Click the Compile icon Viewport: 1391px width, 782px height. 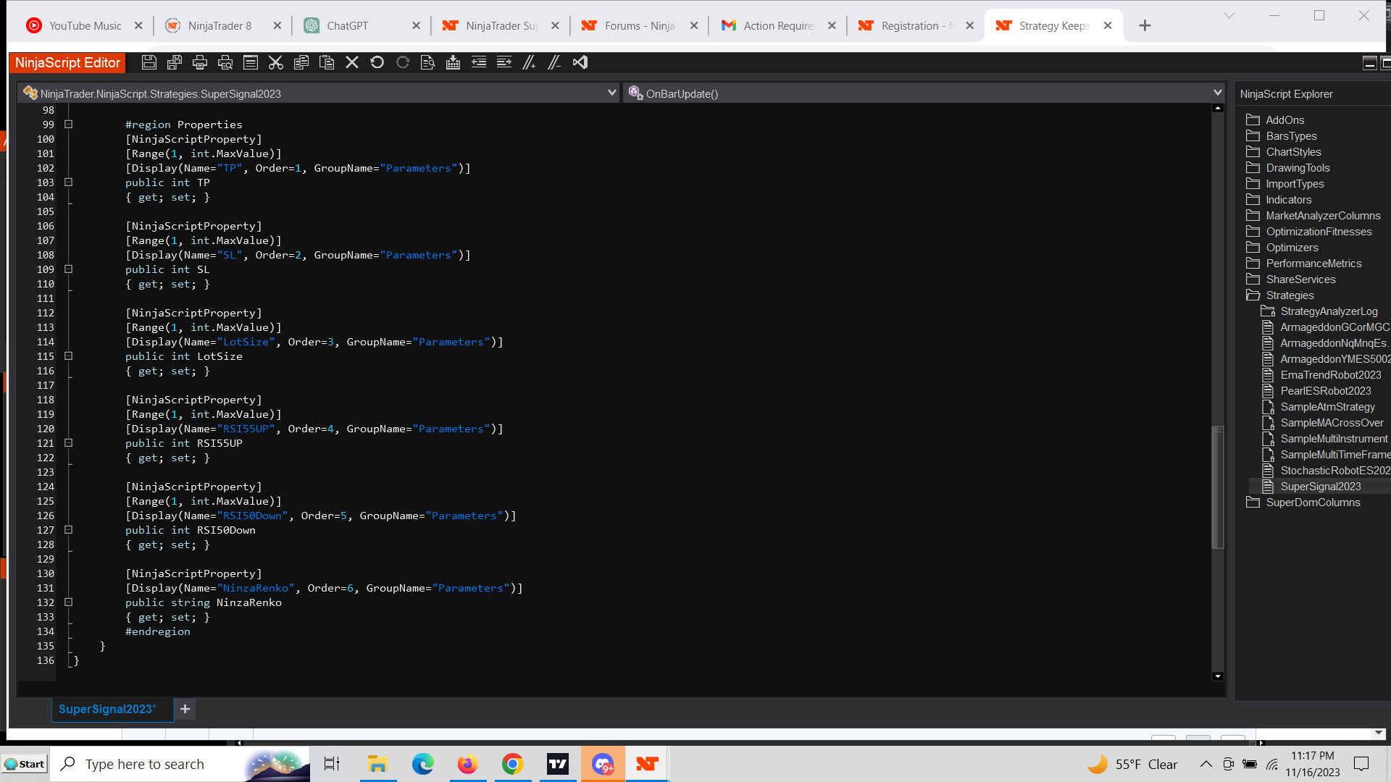coord(454,63)
